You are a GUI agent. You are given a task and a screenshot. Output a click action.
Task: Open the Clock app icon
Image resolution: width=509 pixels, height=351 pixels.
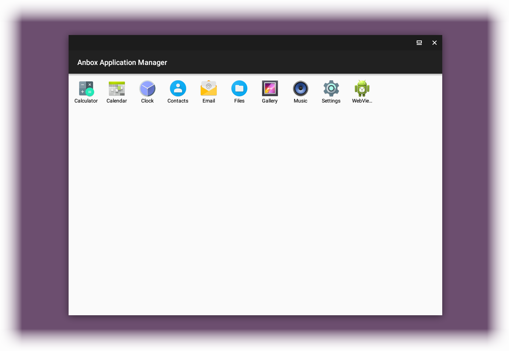click(x=147, y=88)
